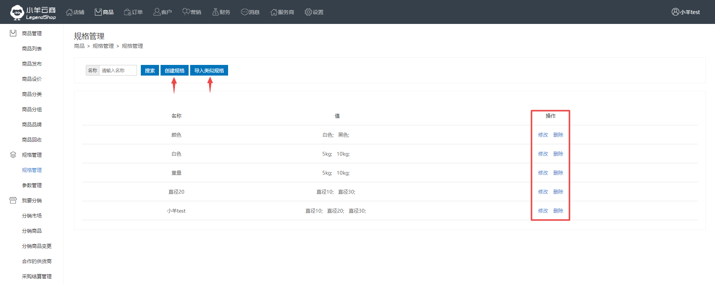Viewport: 715px width, 284px height.
Task: Click the user avatar icon beside 小羊test
Action: pos(675,12)
